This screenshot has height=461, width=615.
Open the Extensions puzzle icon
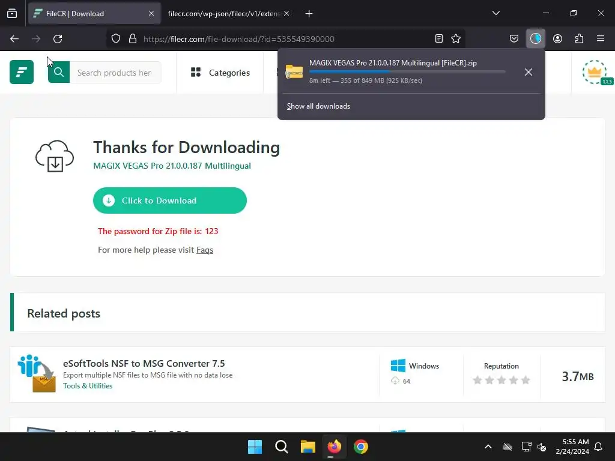[579, 38]
